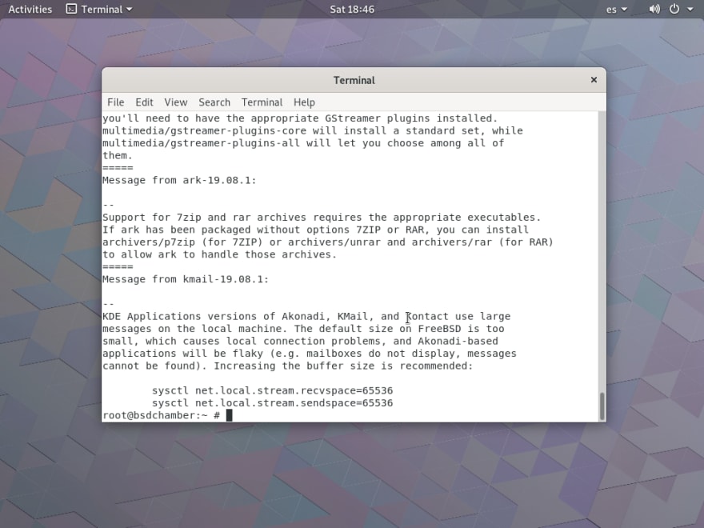The image size is (704, 528).
Task: Click the line 'them.'
Action: (118, 156)
